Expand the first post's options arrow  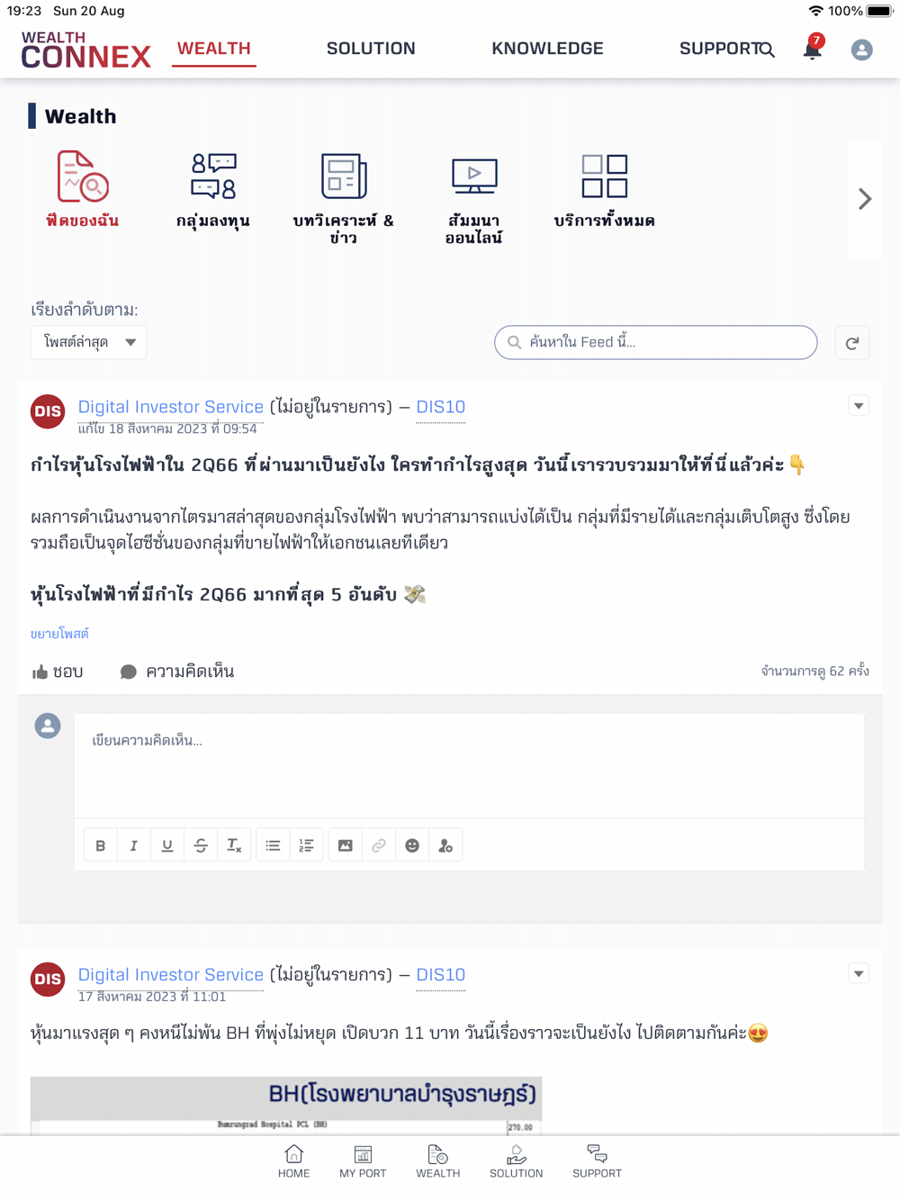coord(859,406)
